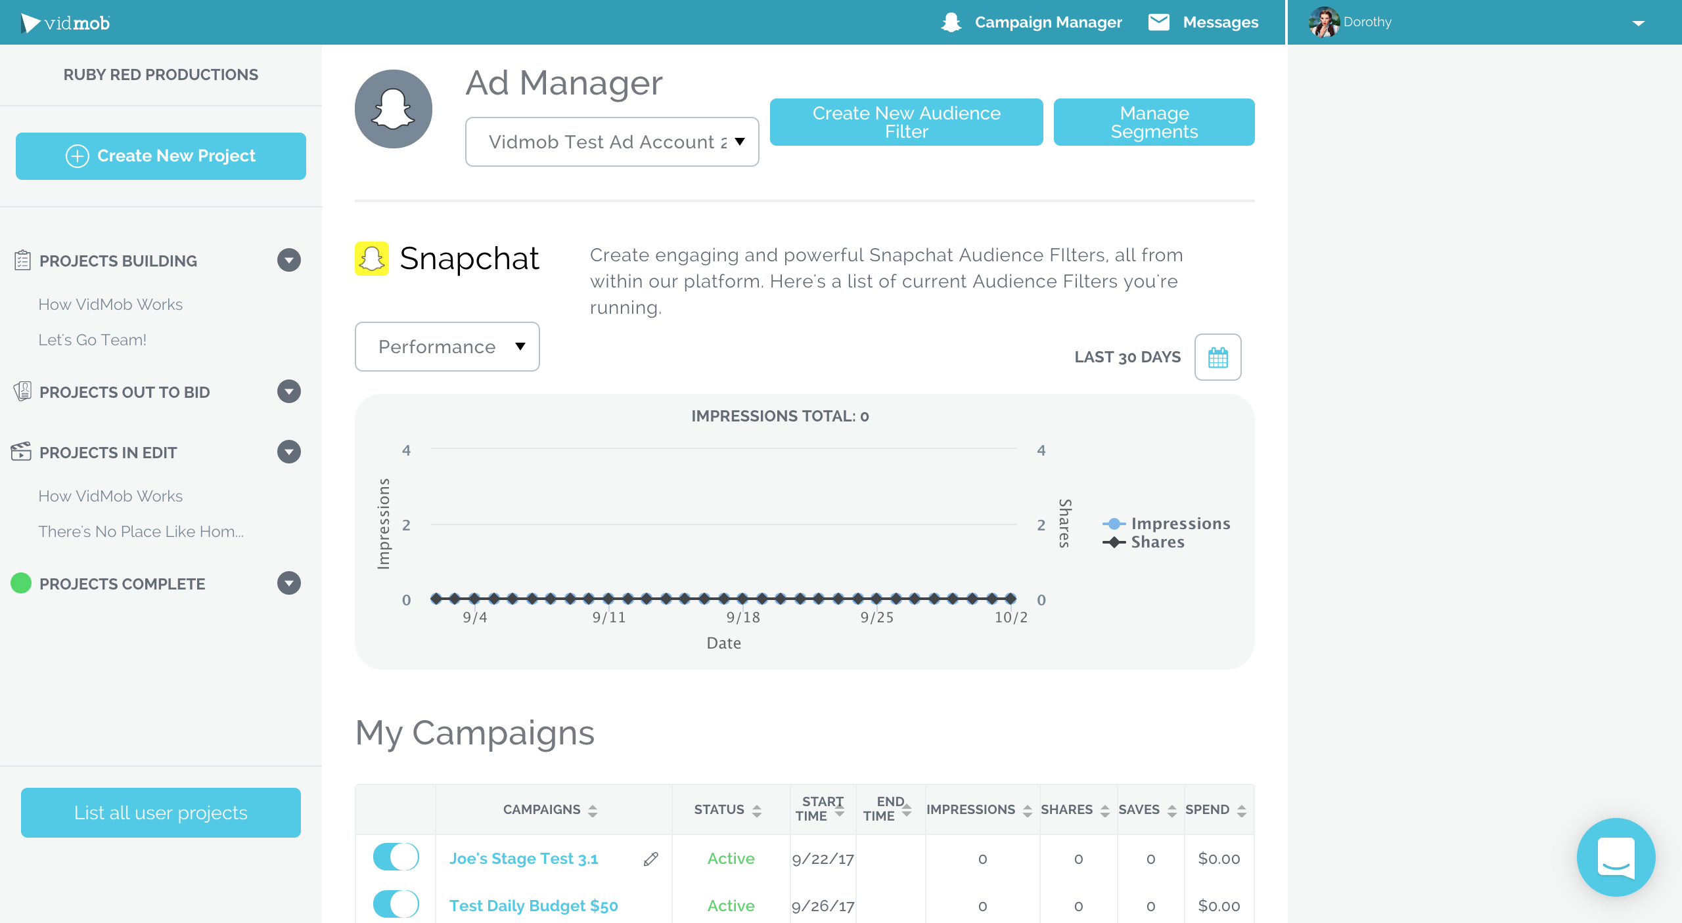The width and height of the screenshot is (1682, 923).
Task: Open How VidMob Works under Projects Building
Action: (x=110, y=305)
